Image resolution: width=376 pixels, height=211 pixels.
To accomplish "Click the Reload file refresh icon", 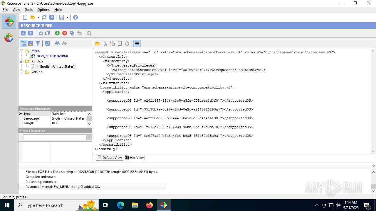I will 44,17.
